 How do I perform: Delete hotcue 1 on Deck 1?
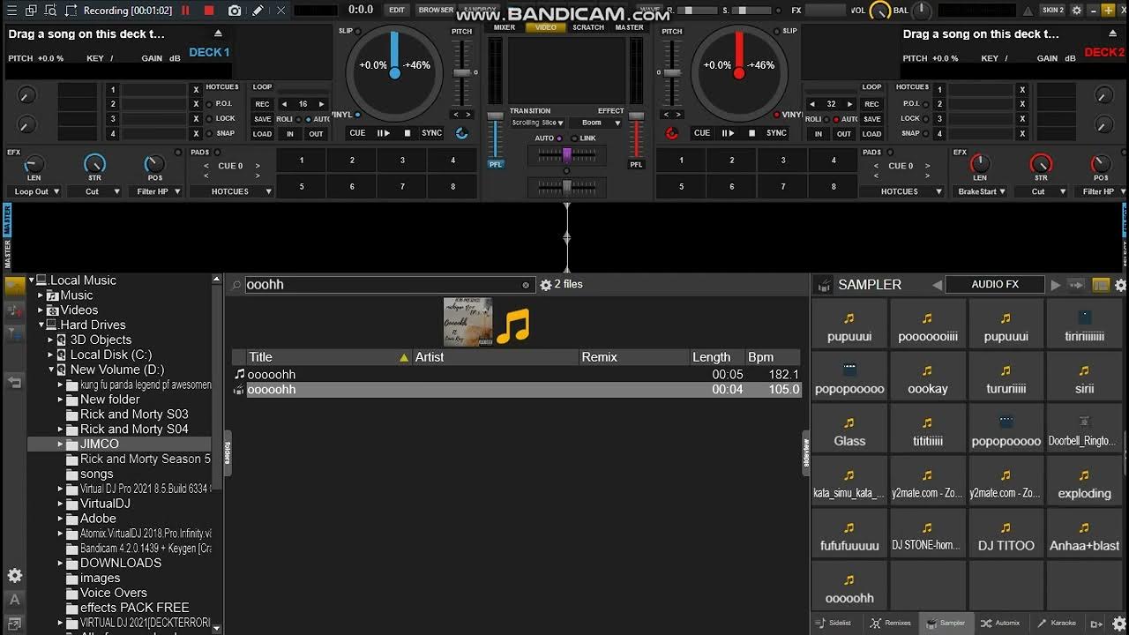(196, 90)
